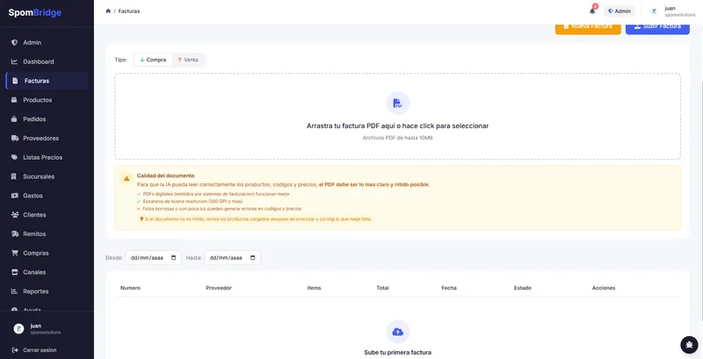Click the Remitos delivery truck icon
This screenshot has width=703, height=359.
(x=14, y=233)
